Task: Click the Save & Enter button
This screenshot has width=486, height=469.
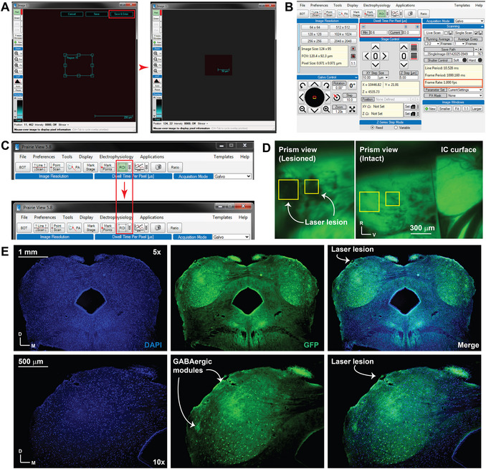Action: click(x=122, y=14)
